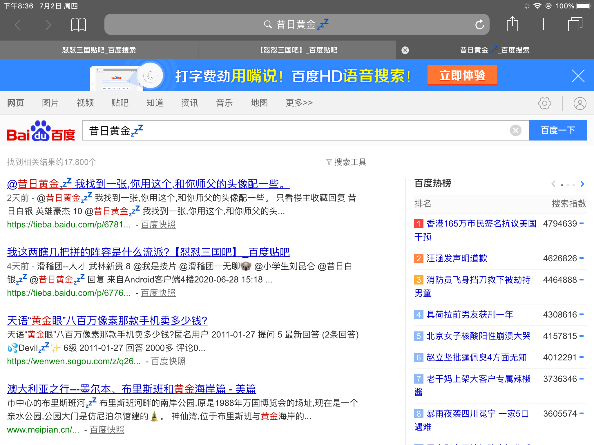Select the 音乐 search category
Image resolution: width=594 pixels, height=445 pixels.
[224, 103]
